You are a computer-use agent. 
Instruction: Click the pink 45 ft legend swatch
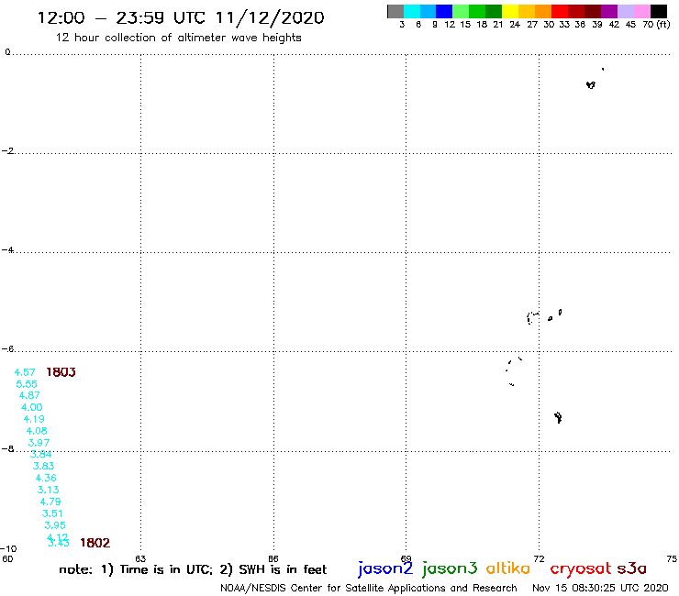click(642, 11)
